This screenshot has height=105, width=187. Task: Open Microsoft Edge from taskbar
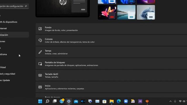119,101
